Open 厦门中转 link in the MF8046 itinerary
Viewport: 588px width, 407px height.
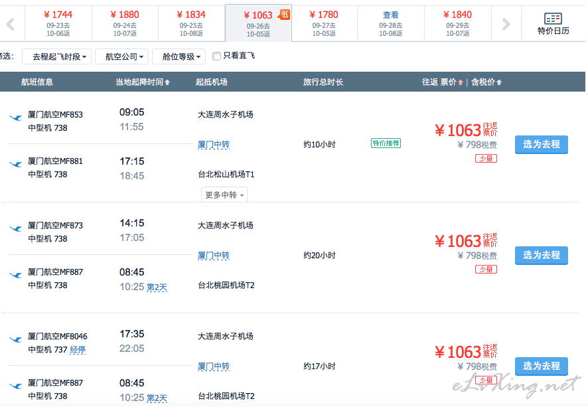click(214, 366)
